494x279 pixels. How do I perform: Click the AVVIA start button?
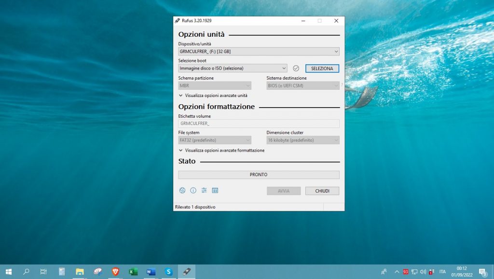coord(283,191)
